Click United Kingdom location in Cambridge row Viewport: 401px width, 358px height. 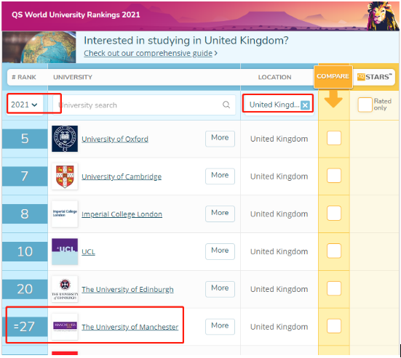click(279, 176)
